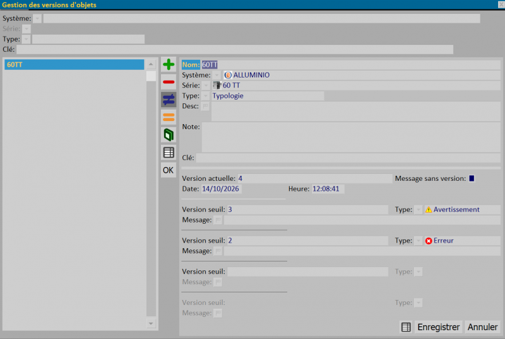Click the red Erreur cross icon
Viewport: 505px width, 339px height.
[x=429, y=241]
